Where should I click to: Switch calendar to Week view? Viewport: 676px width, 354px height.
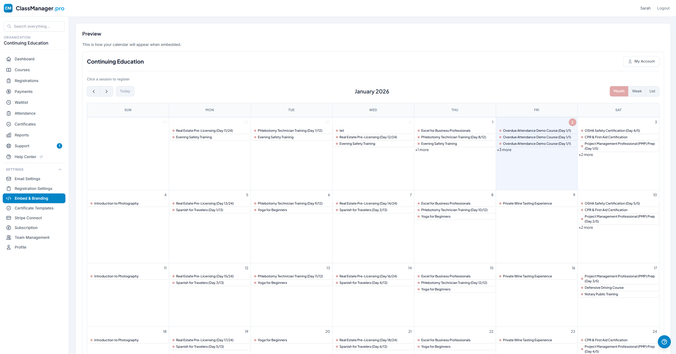point(637,91)
